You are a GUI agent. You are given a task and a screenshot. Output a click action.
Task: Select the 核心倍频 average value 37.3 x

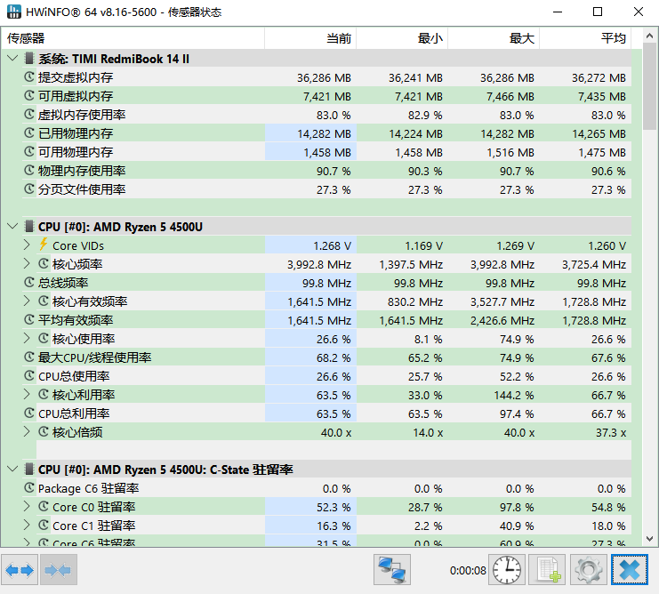611,433
